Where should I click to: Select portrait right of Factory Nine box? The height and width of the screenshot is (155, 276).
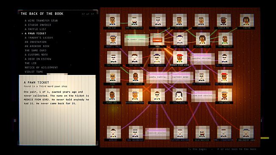202,77
